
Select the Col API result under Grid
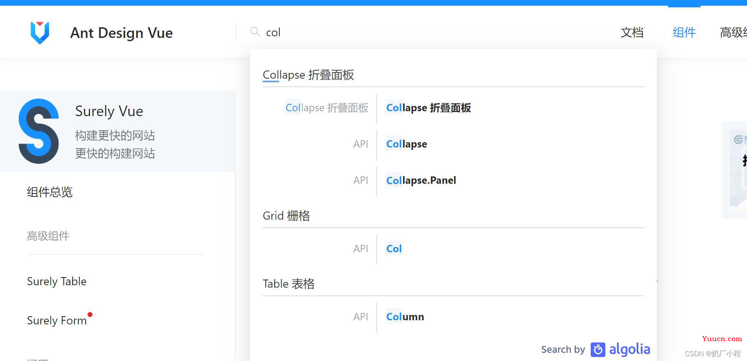pos(394,249)
